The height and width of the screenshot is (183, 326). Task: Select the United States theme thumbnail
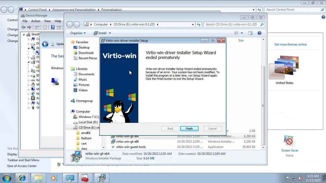coord(284,67)
